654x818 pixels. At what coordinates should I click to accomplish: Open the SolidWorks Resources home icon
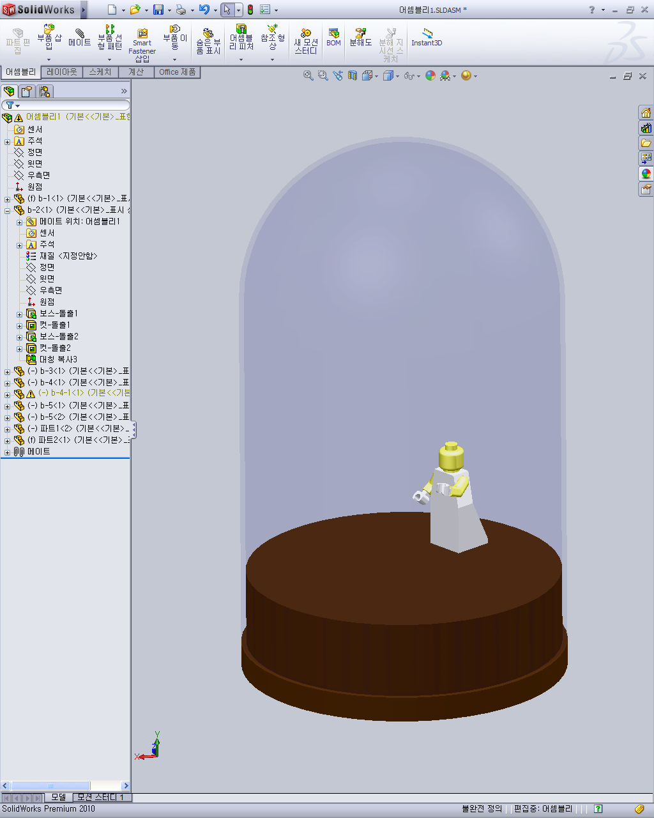pos(646,112)
